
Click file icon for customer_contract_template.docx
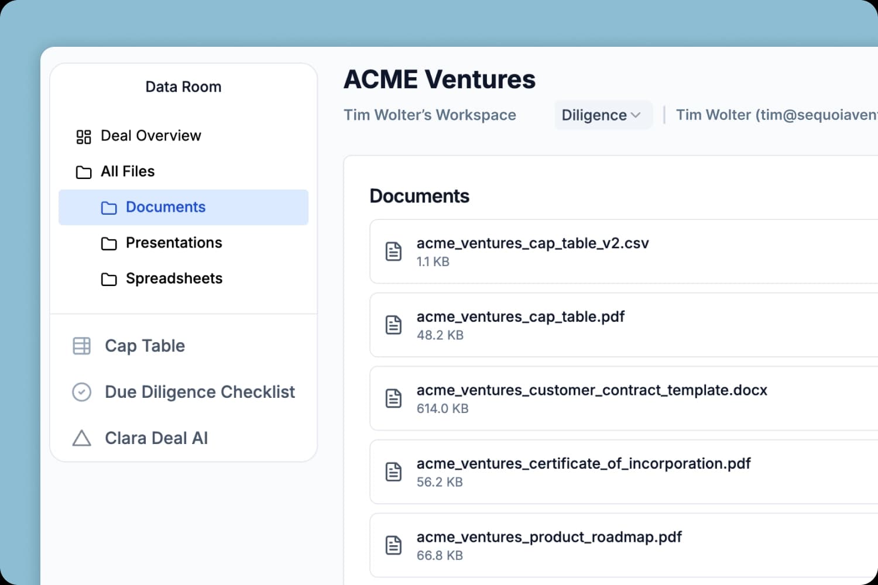point(393,398)
